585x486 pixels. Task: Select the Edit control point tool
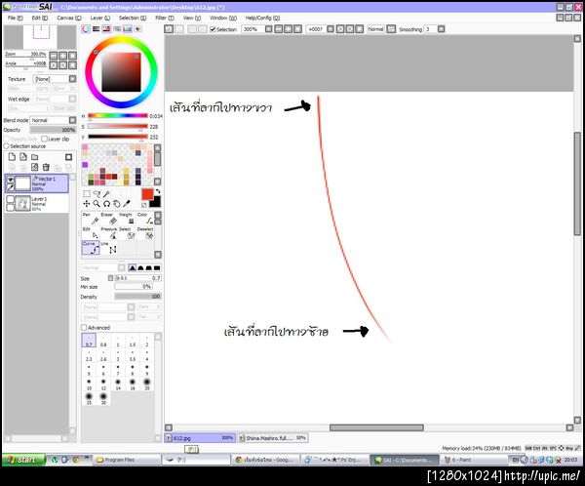(x=91, y=233)
